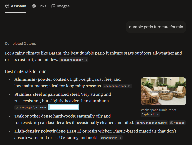Open 4seasonsoutdoor source under Aluminum bullet

115,86
